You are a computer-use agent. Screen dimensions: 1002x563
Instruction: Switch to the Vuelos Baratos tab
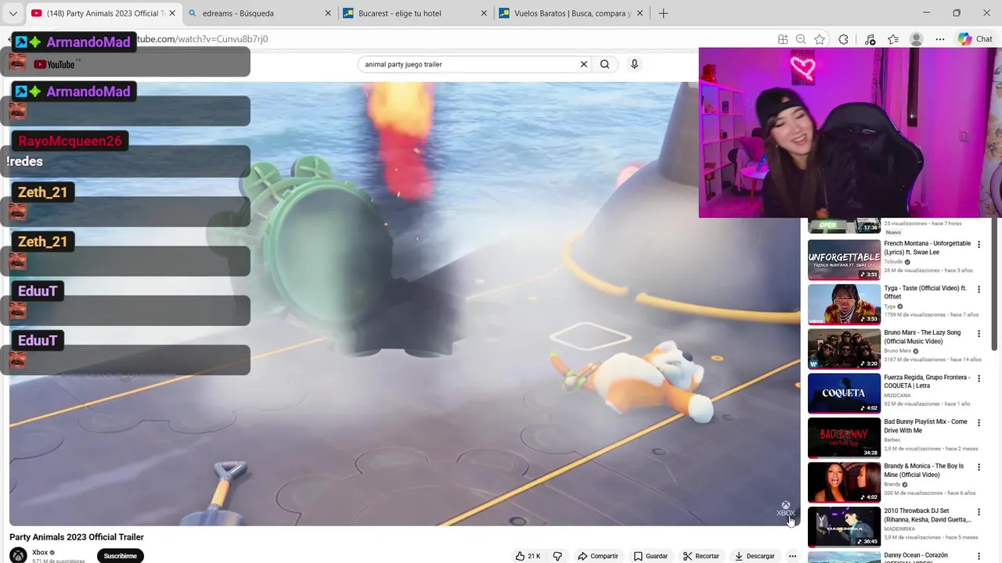[x=572, y=13]
